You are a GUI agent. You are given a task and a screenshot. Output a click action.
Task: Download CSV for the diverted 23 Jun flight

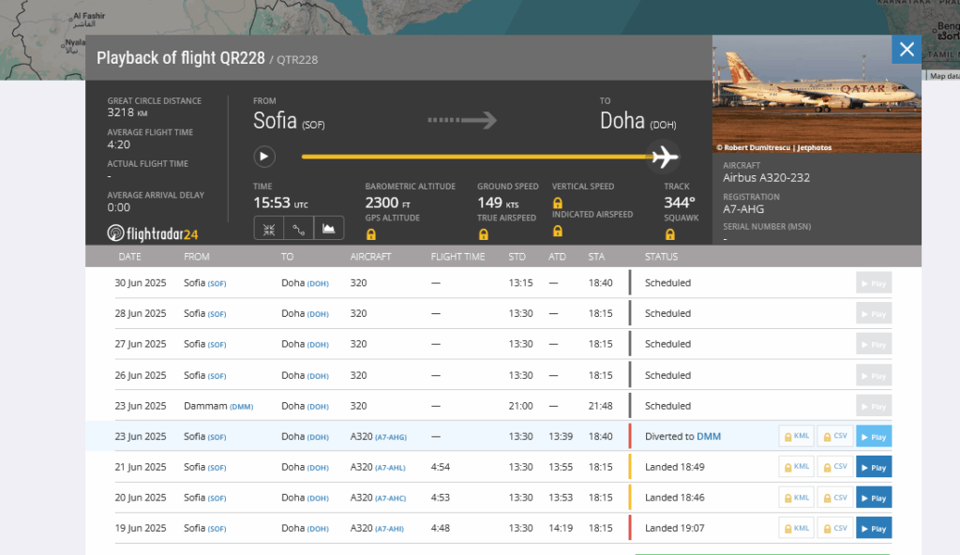click(x=835, y=437)
